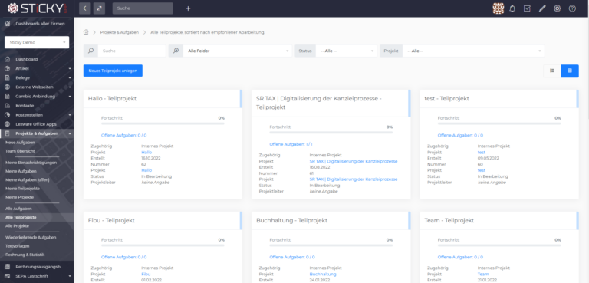
Task: Expand the Belege submenu arrow
Action: 70,77
